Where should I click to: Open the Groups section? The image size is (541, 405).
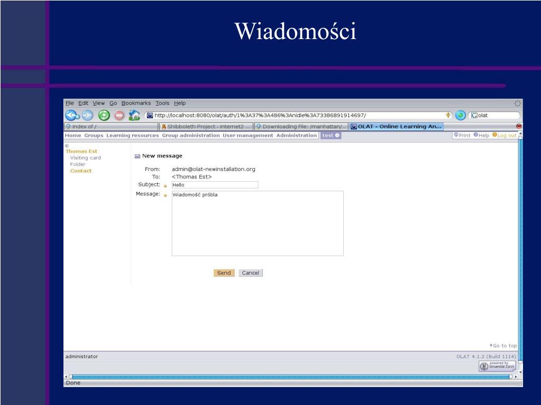[x=94, y=135]
